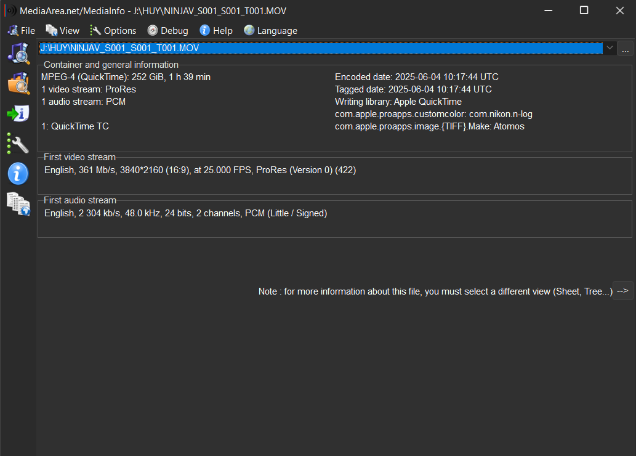Screen dimensions: 636x456
Task: Click the 'Tagged date: 2025-06-04 10:17:44 UTC' line
Action: 413,89
